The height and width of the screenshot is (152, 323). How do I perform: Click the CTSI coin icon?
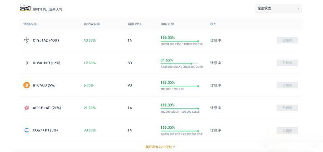(27, 40)
